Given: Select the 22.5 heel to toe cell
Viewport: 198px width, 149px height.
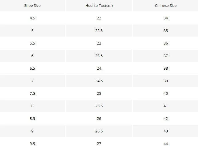Looking at the screenshot, I should (x=99, y=31).
